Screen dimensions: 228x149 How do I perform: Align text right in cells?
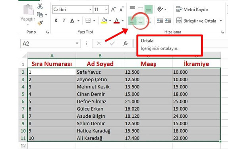pyautogui.click(x=149, y=21)
